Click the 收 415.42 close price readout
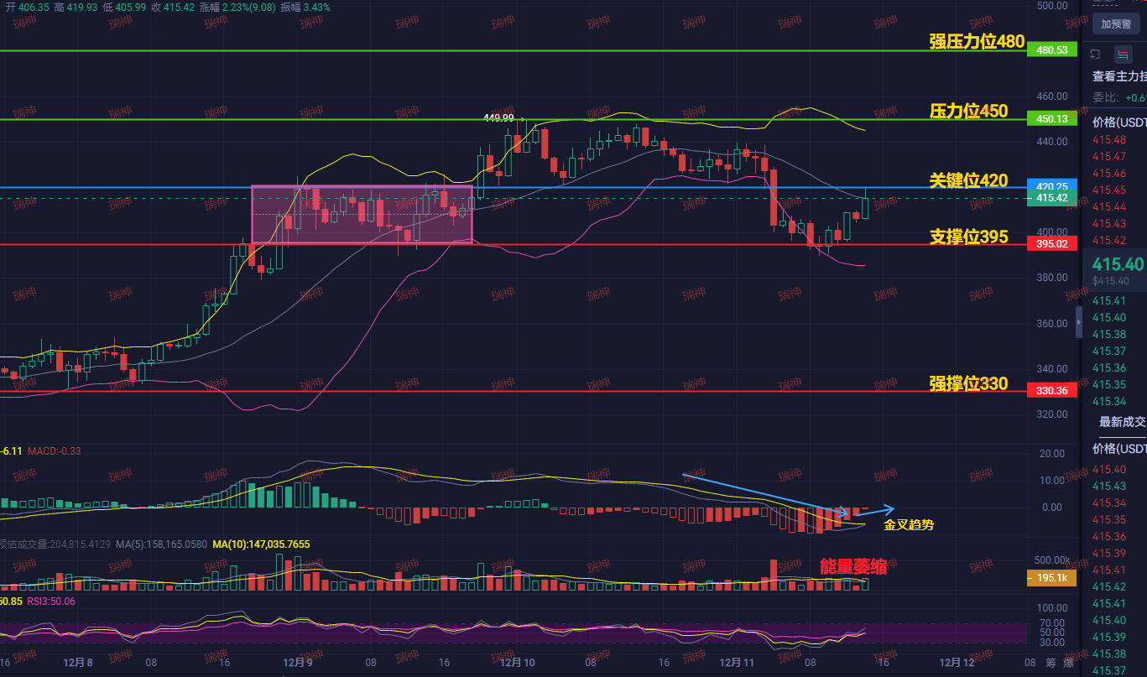 point(173,7)
